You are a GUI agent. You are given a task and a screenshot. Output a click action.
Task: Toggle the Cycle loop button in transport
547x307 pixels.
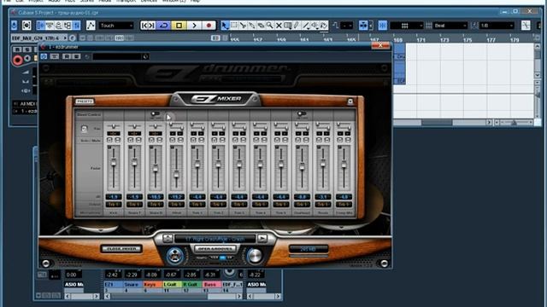tap(163, 26)
